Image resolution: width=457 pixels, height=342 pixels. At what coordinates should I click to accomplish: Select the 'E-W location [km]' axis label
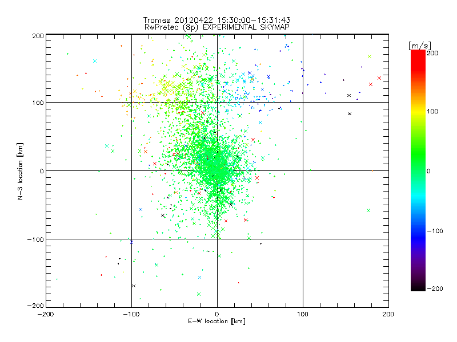tap(217, 321)
